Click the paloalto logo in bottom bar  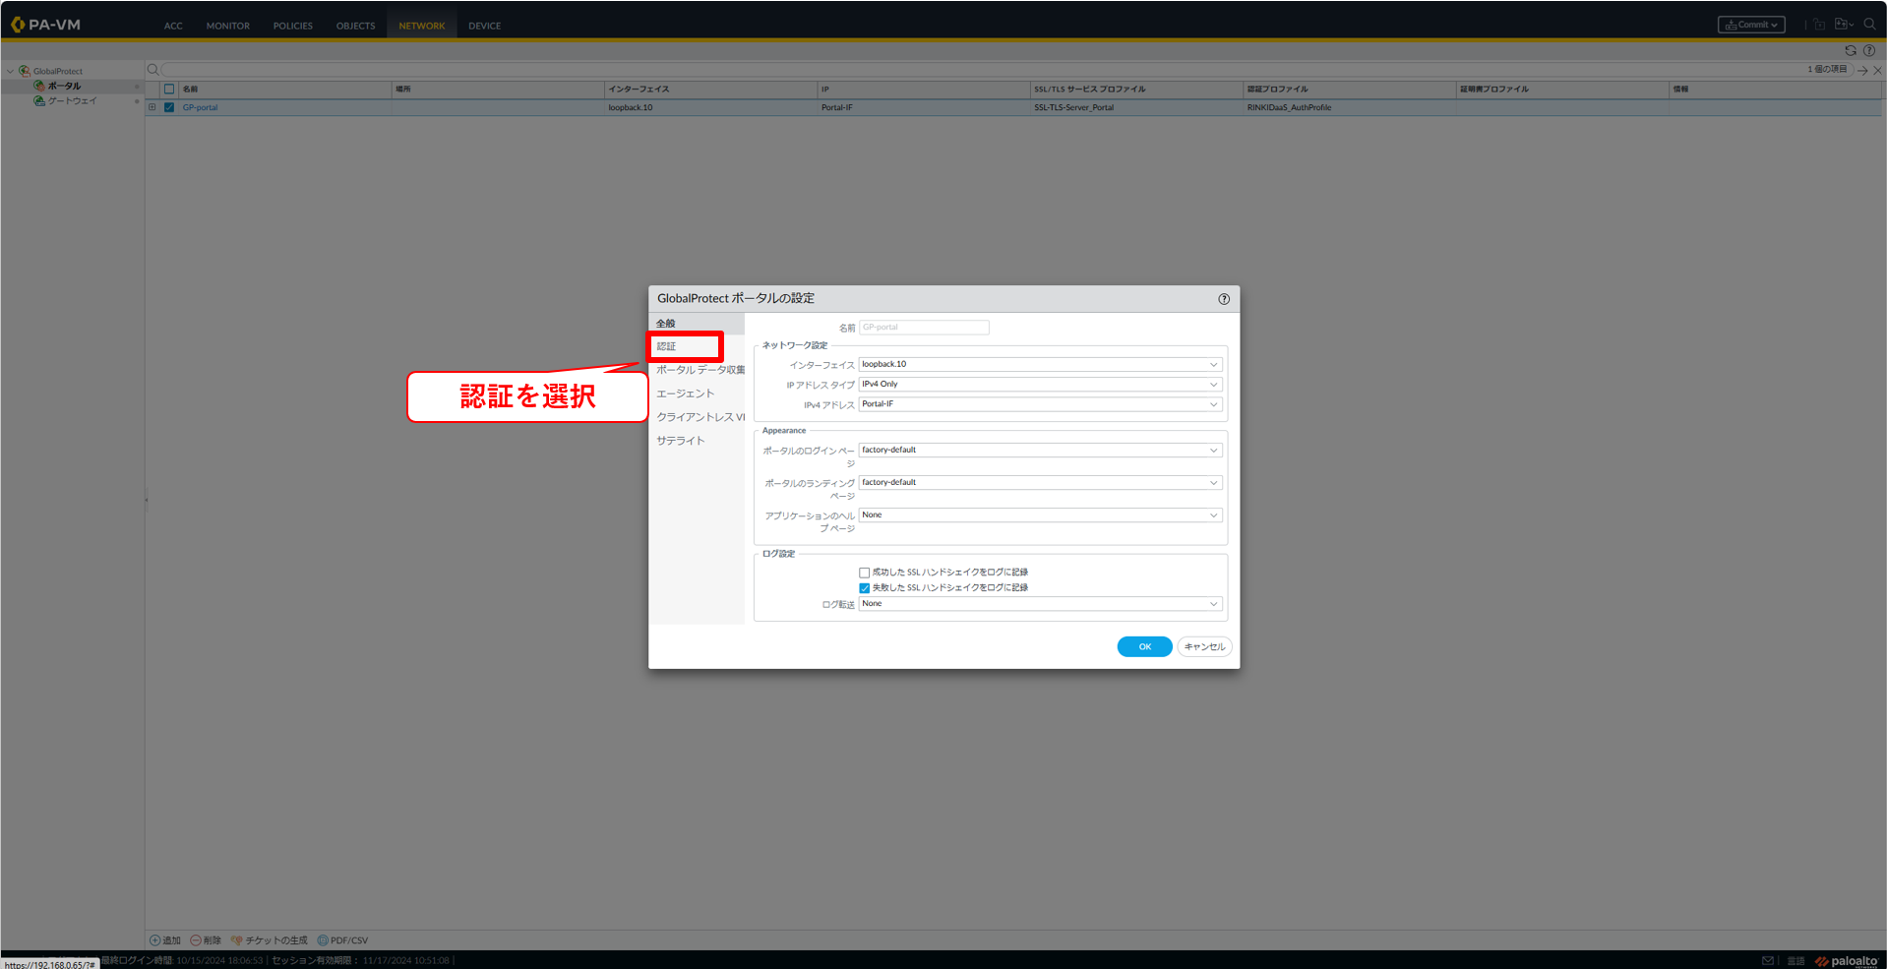coord(1847,961)
